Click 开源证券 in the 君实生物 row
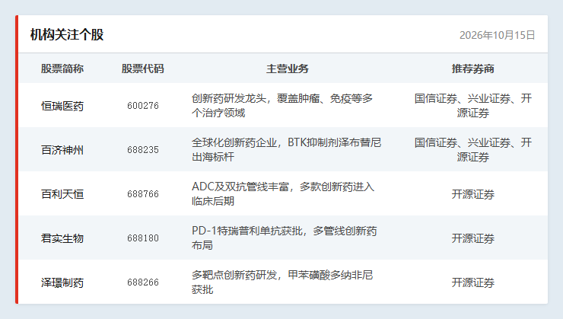Image resolution: width=563 pixels, height=319 pixels. click(473, 238)
